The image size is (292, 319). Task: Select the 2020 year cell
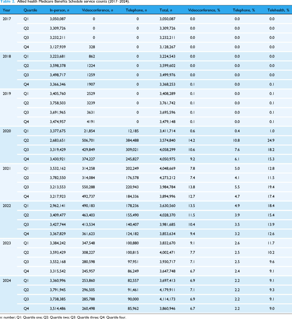[7, 131]
